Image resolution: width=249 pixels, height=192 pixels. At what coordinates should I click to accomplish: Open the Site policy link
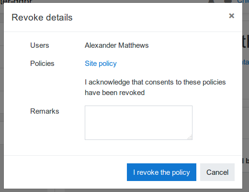click(101, 64)
